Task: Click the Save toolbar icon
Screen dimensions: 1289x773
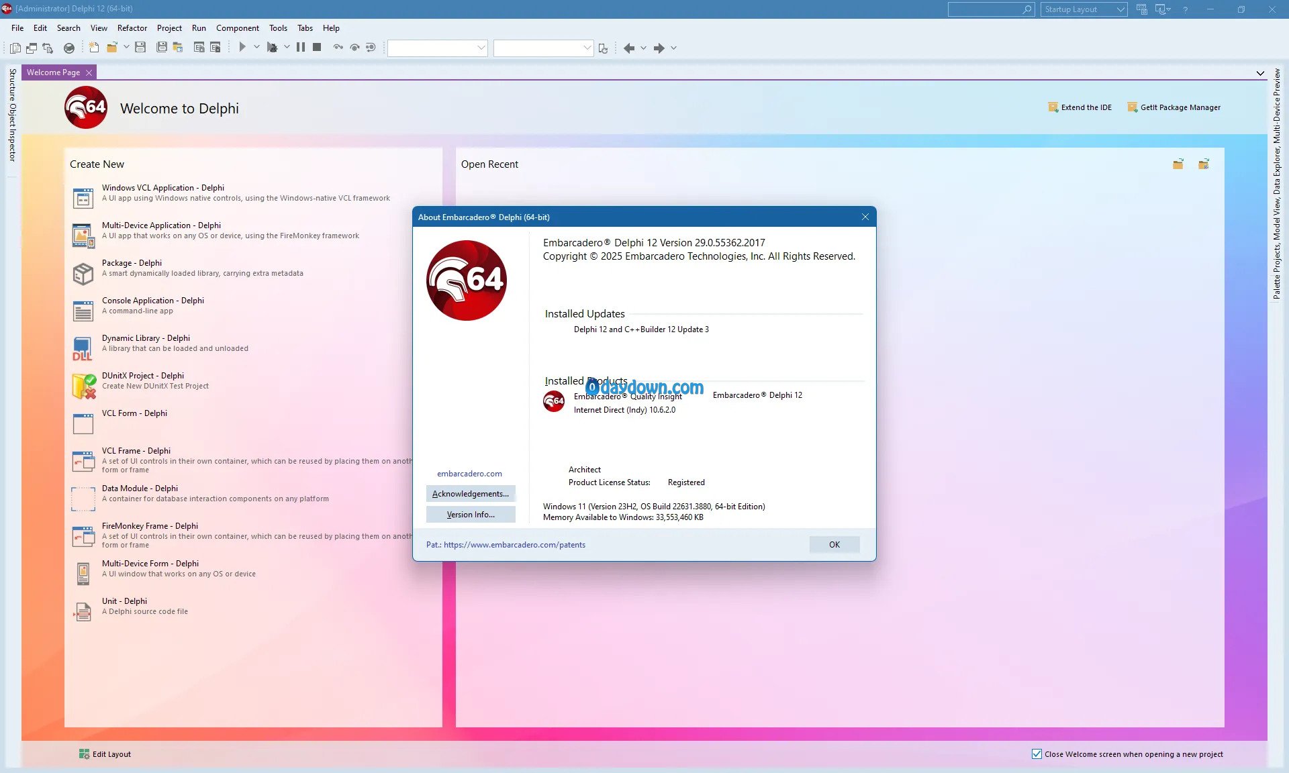Action: [140, 48]
